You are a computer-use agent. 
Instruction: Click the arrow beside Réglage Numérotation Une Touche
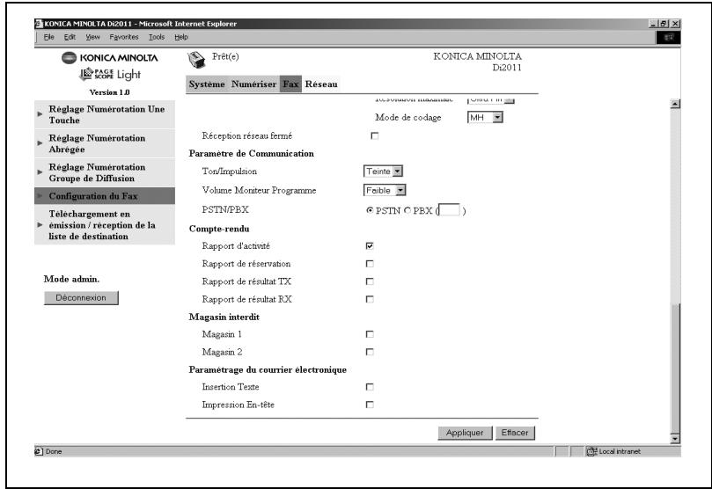(40, 114)
